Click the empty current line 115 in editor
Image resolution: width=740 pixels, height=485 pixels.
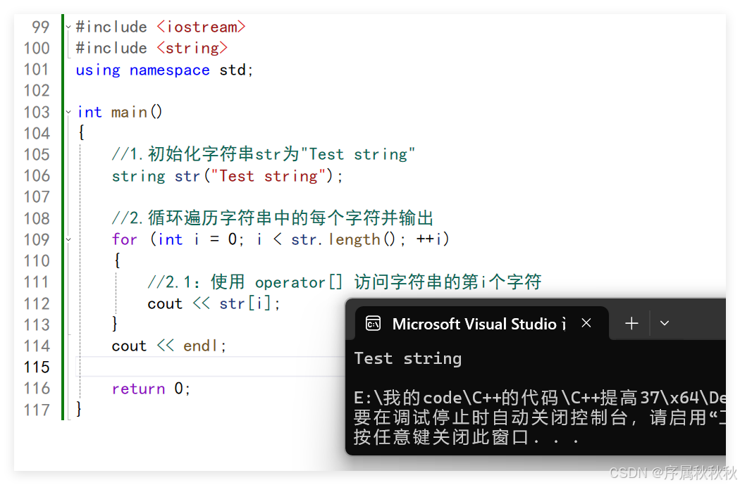pyautogui.click(x=211, y=367)
